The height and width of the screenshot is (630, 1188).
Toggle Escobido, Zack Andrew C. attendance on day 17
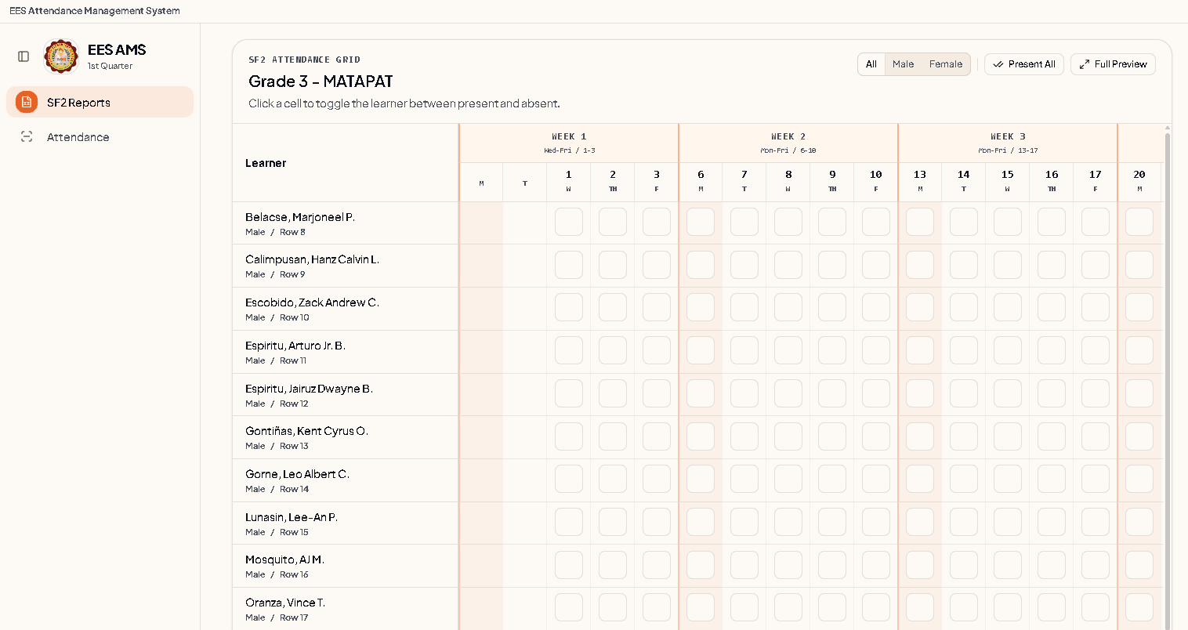[1096, 308]
